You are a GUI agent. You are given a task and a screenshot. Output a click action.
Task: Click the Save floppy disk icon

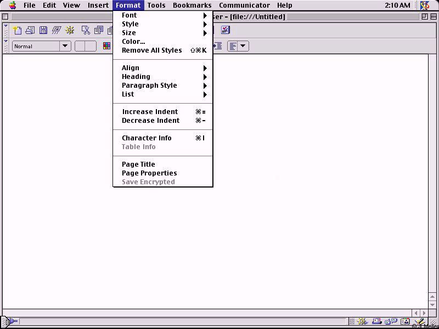(43, 30)
